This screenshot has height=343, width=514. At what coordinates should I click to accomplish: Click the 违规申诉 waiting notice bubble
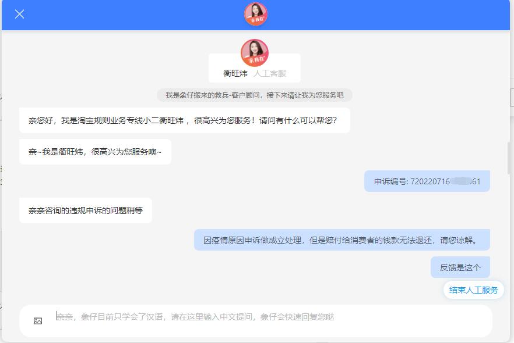pyautogui.click(x=86, y=210)
